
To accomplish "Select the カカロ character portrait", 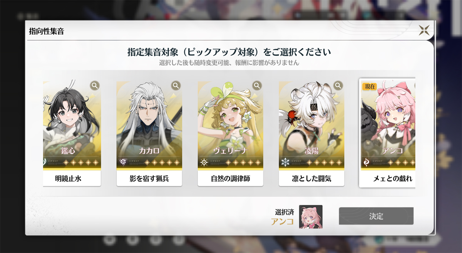I will click(x=149, y=125).
